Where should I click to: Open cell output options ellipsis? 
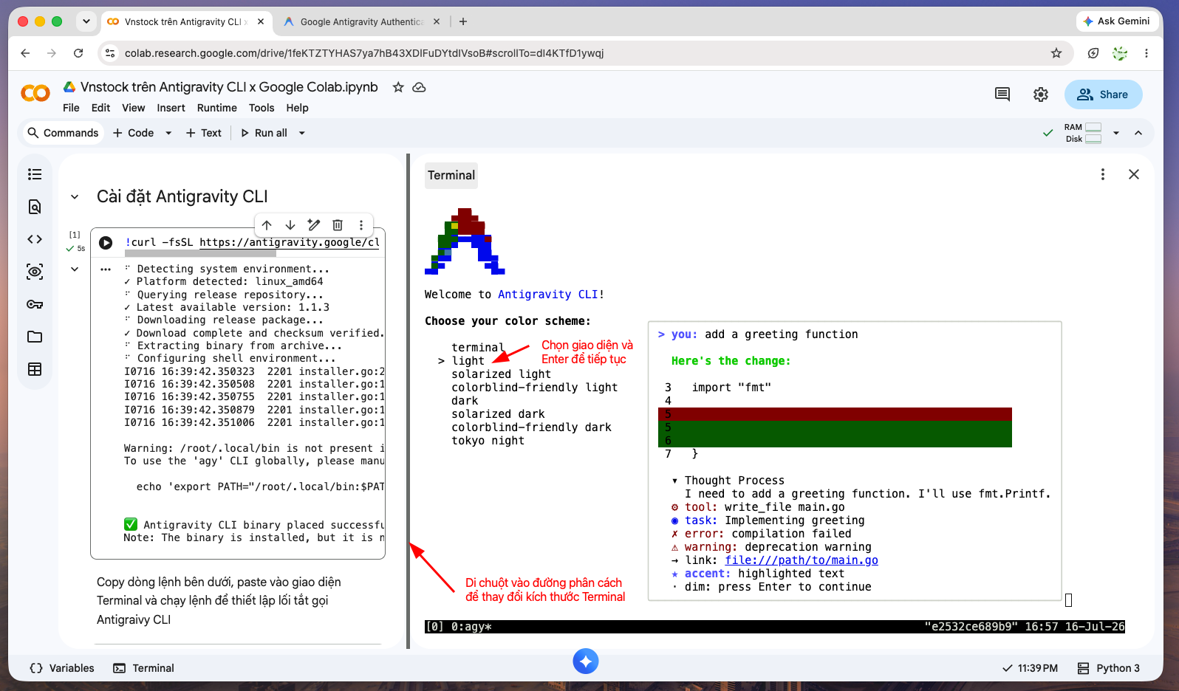[106, 269]
